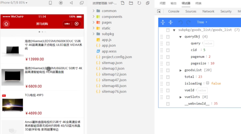The height and width of the screenshot is (134, 241).
Task: Tap the capsule close circle button
Action: 76,24
